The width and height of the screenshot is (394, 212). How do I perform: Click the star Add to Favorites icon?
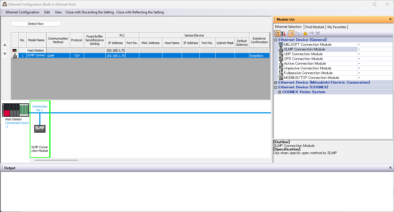coord(305,33)
